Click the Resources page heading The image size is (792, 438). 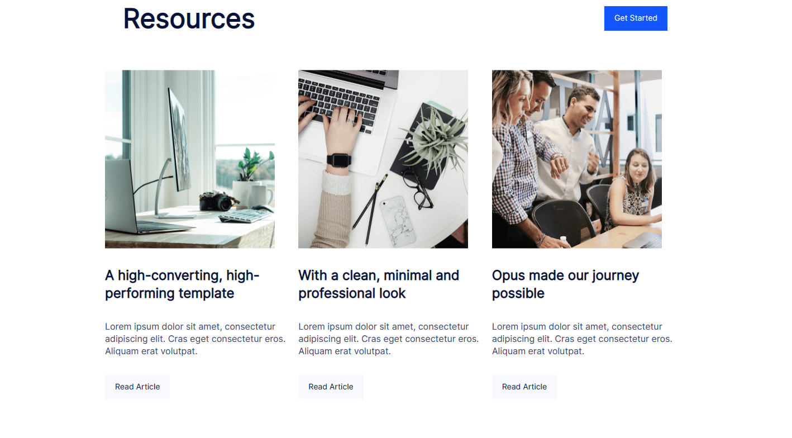189,18
